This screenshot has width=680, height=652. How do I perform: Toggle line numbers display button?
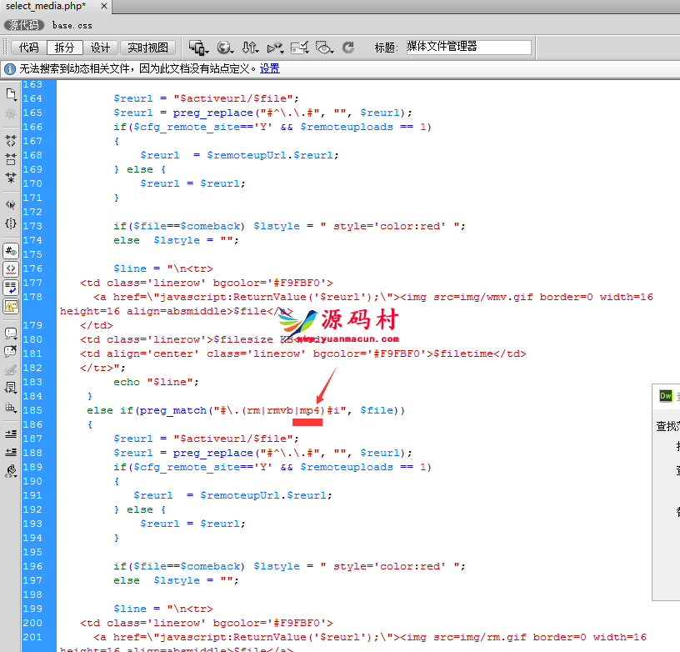(x=11, y=251)
